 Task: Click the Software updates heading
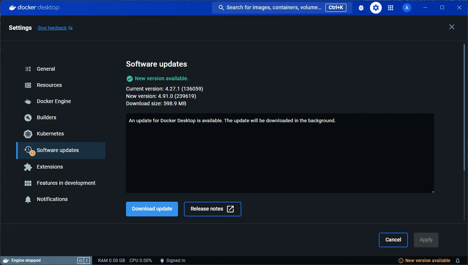157,64
